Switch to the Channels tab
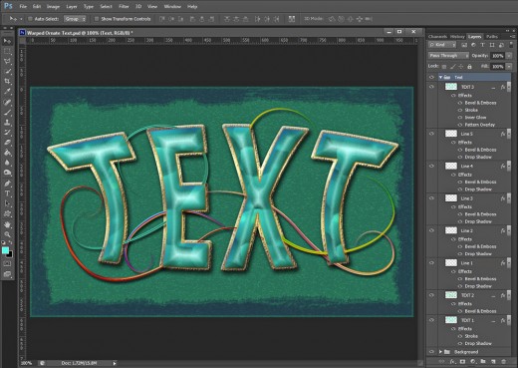 tap(437, 37)
